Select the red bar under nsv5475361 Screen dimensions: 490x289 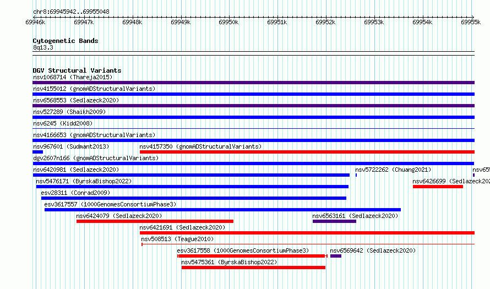[253, 268]
